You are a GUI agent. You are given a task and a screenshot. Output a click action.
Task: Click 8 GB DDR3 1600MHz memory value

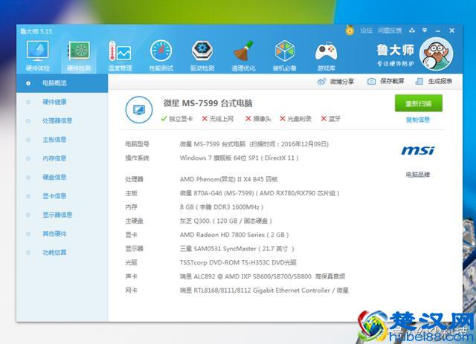point(222,207)
